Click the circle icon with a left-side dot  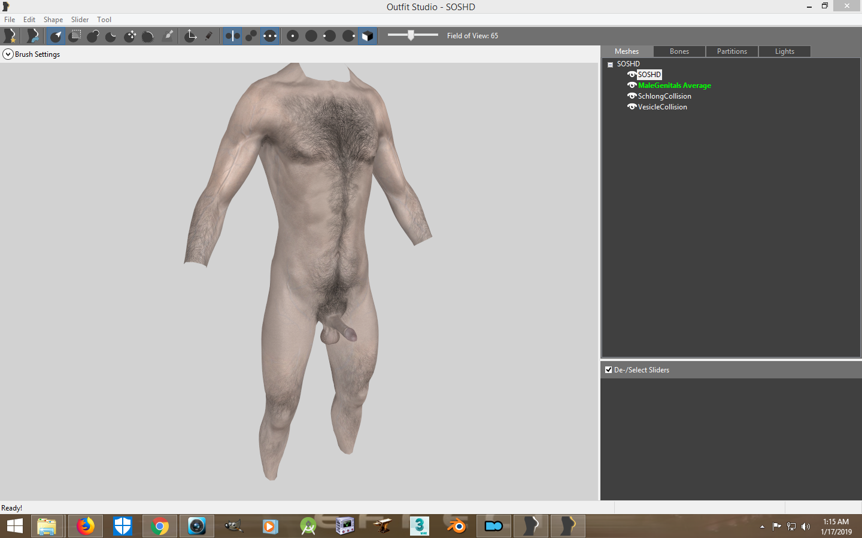click(x=329, y=36)
